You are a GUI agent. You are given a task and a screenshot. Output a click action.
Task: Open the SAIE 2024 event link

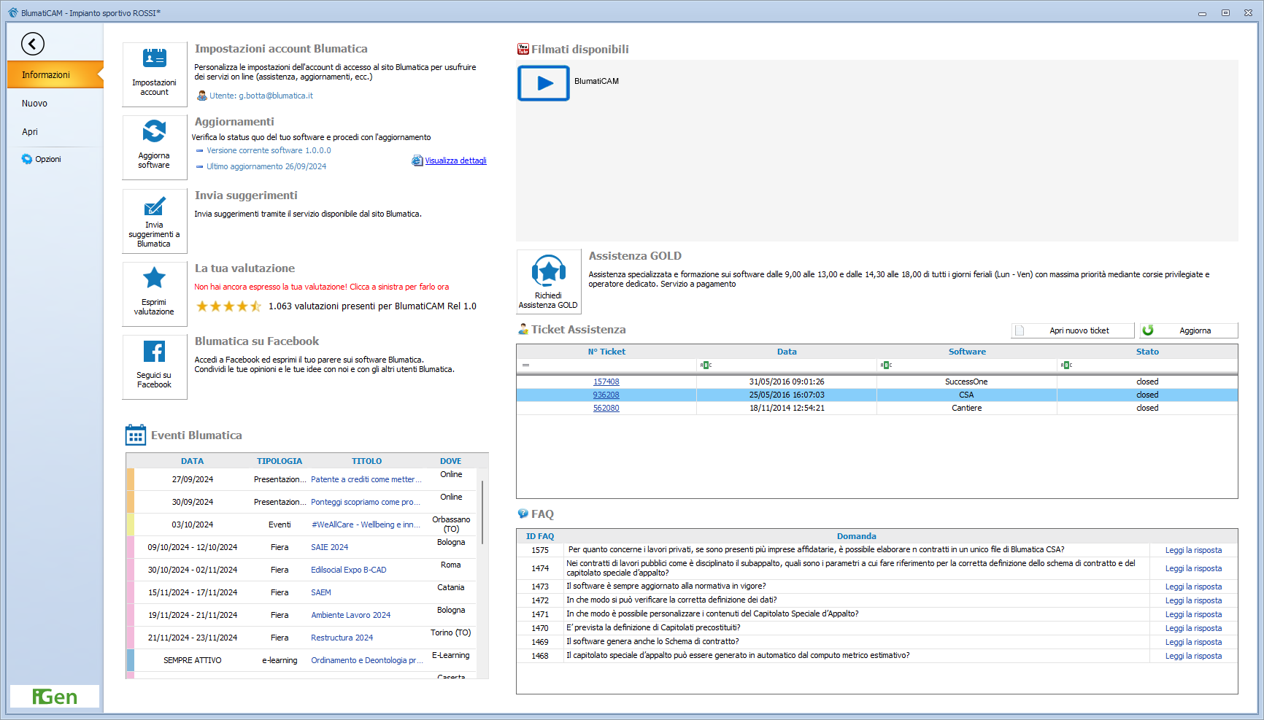pyautogui.click(x=330, y=547)
